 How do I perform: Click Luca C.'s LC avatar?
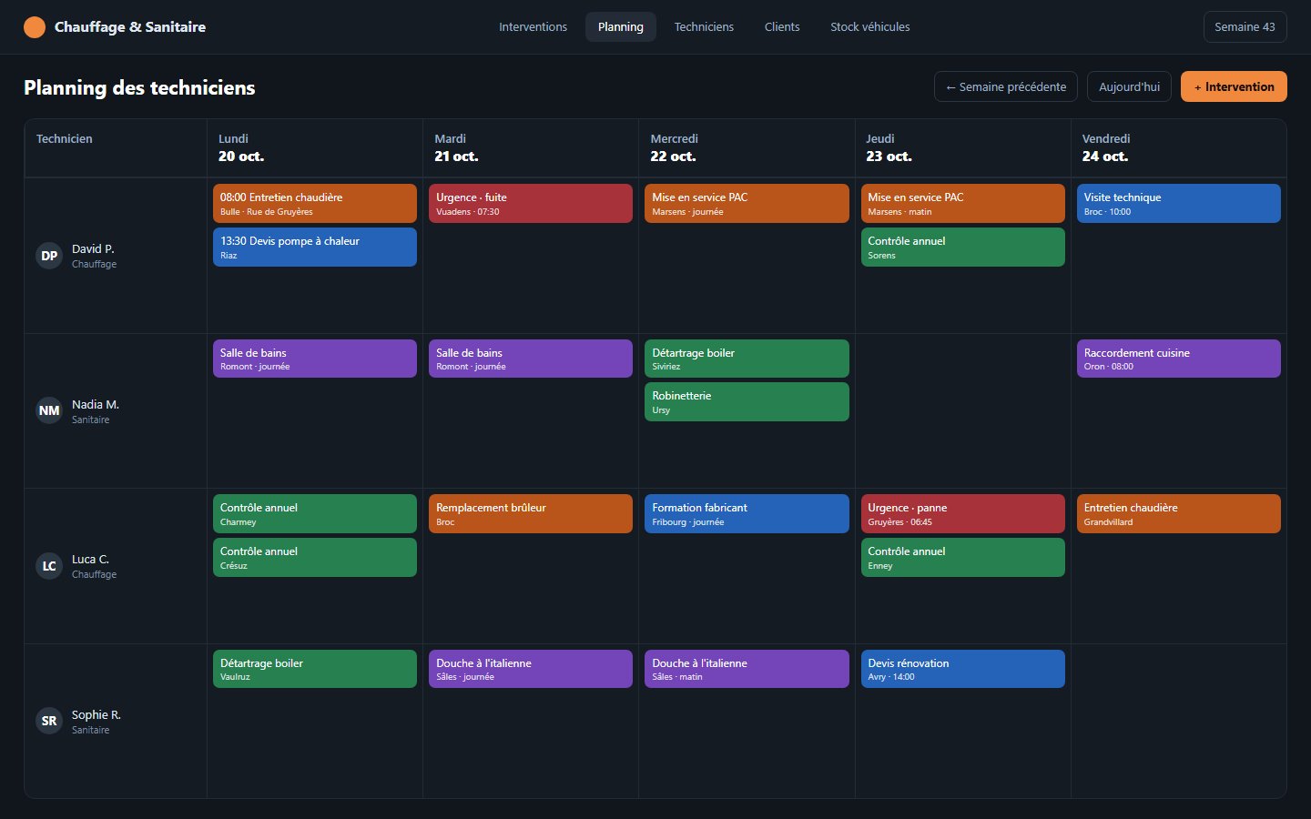click(49, 566)
